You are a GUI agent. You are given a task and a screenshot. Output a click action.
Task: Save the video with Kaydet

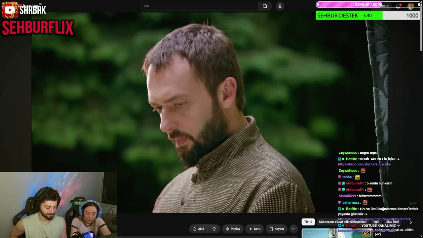[x=277, y=229]
